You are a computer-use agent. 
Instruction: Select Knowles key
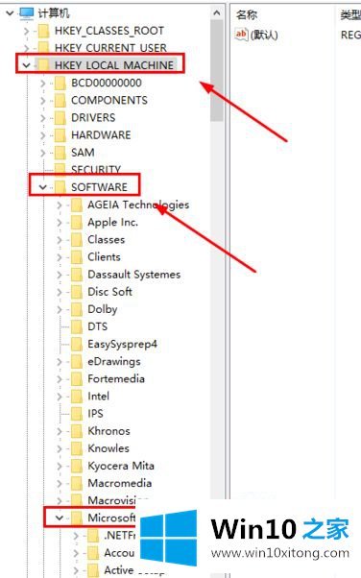click(108, 448)
